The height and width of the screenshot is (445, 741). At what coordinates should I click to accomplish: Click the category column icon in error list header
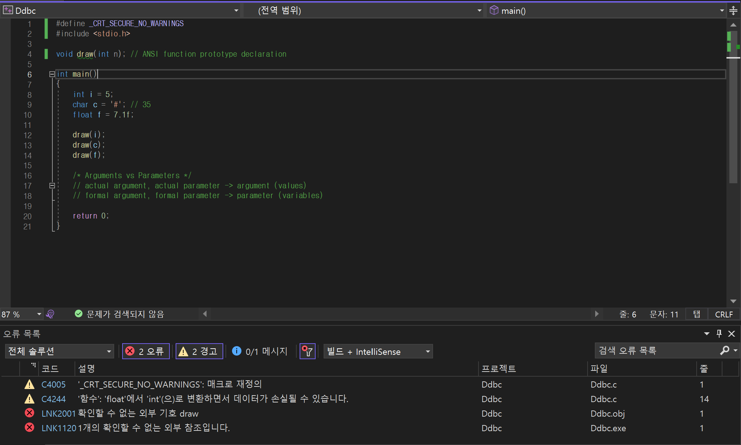coord(33,365)
